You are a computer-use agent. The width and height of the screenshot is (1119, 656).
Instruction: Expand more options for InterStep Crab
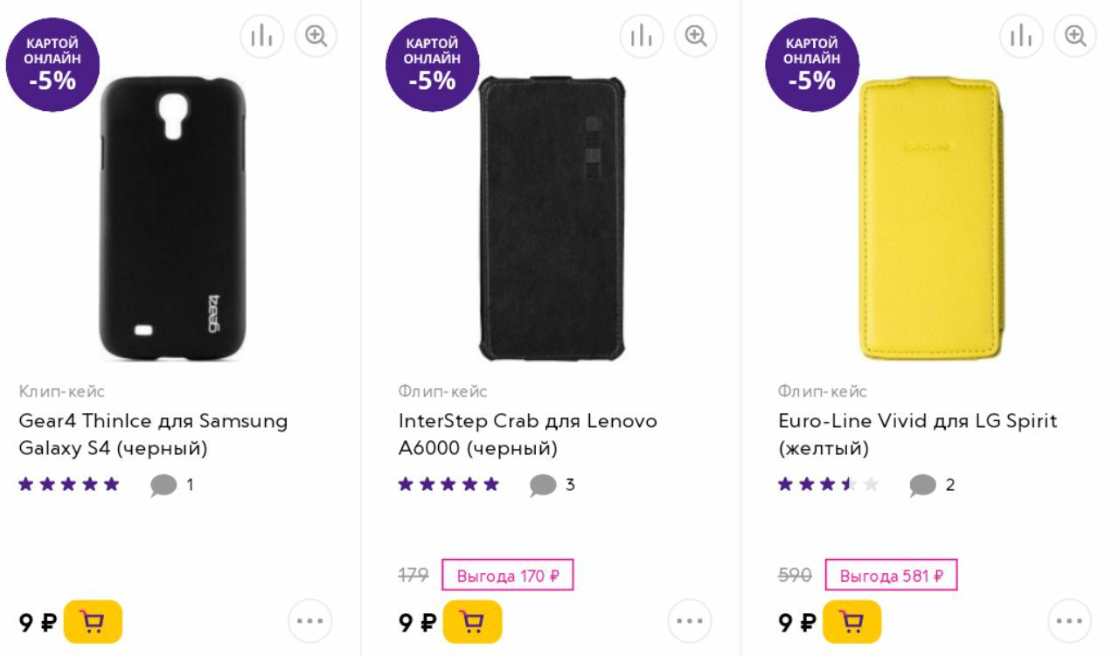click(690, 622)
